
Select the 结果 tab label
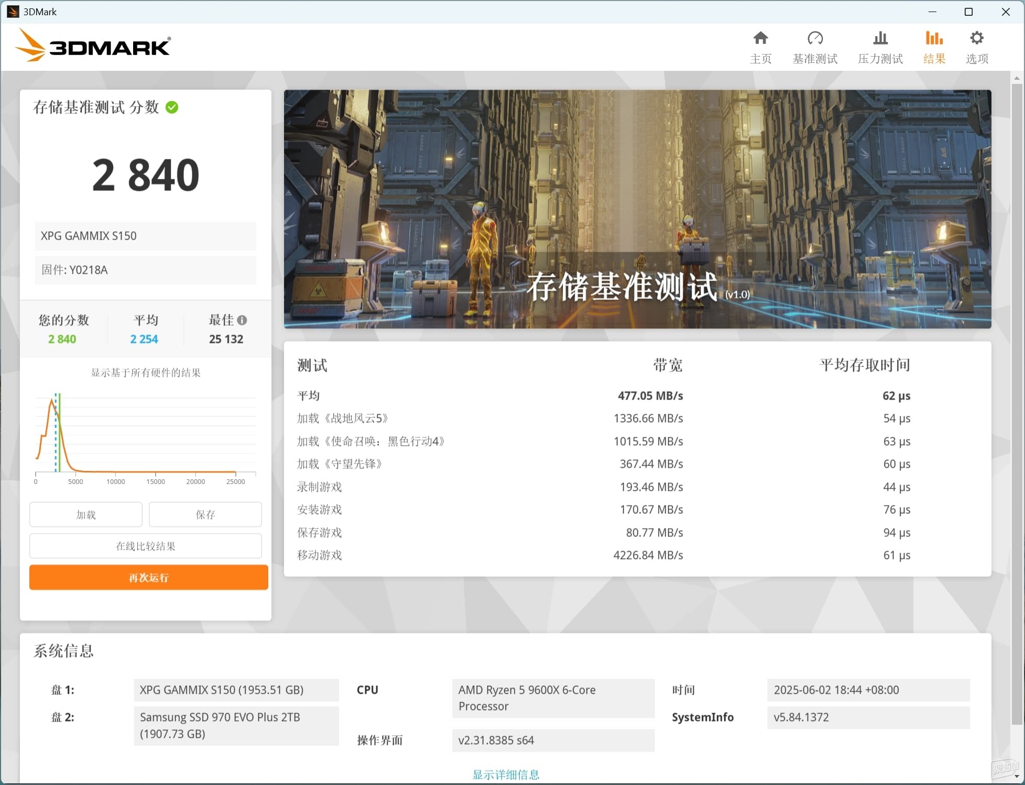click(x=934, y=59)
